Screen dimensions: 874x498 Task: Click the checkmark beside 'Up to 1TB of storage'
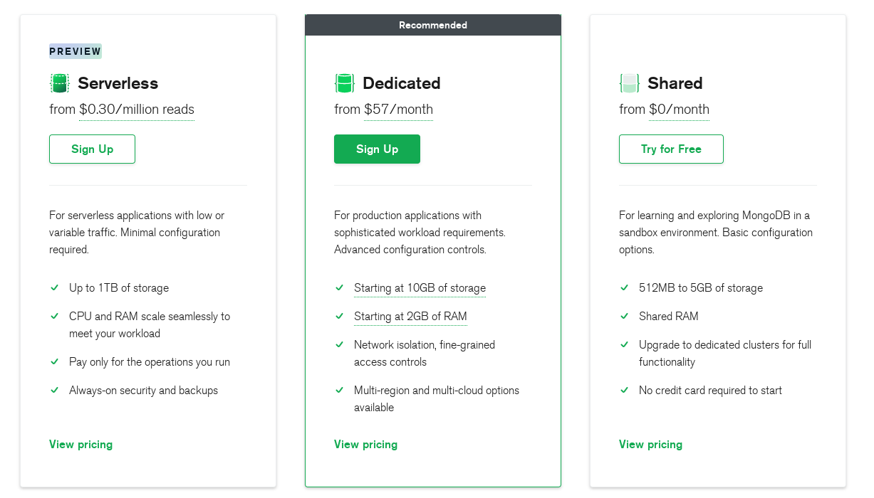point(54,287)
